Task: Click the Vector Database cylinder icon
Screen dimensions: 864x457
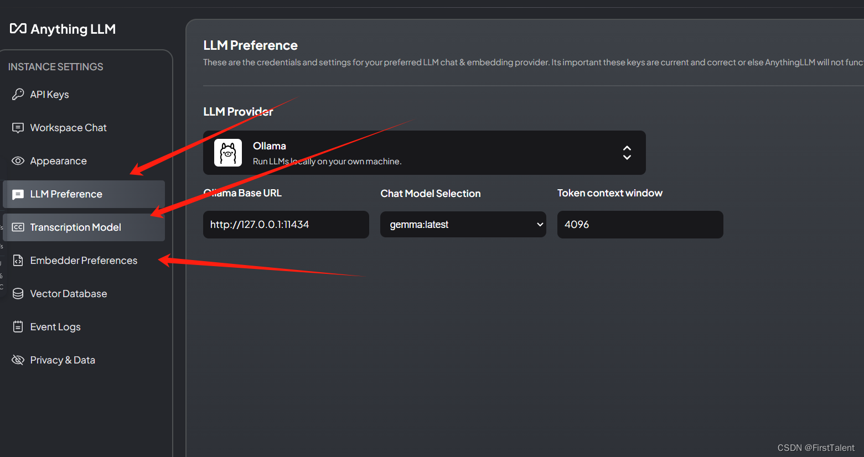Action: [18, 294]
